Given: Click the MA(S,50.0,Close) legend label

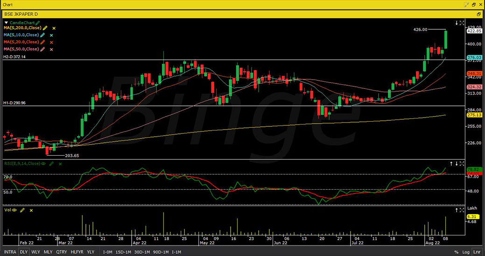Looking at the screenshot, I should 21,49.
